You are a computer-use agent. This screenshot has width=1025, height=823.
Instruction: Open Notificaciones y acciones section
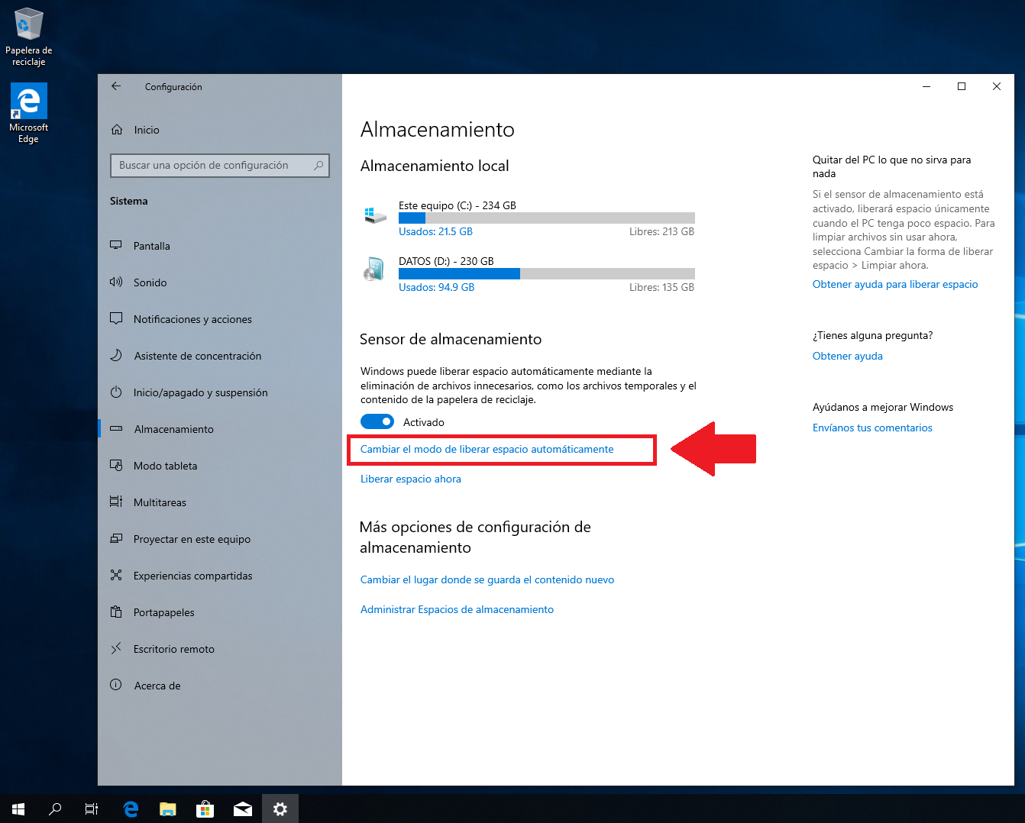point(192,319)
